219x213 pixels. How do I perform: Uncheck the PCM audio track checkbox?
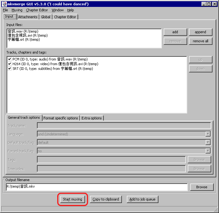(9, 59)
